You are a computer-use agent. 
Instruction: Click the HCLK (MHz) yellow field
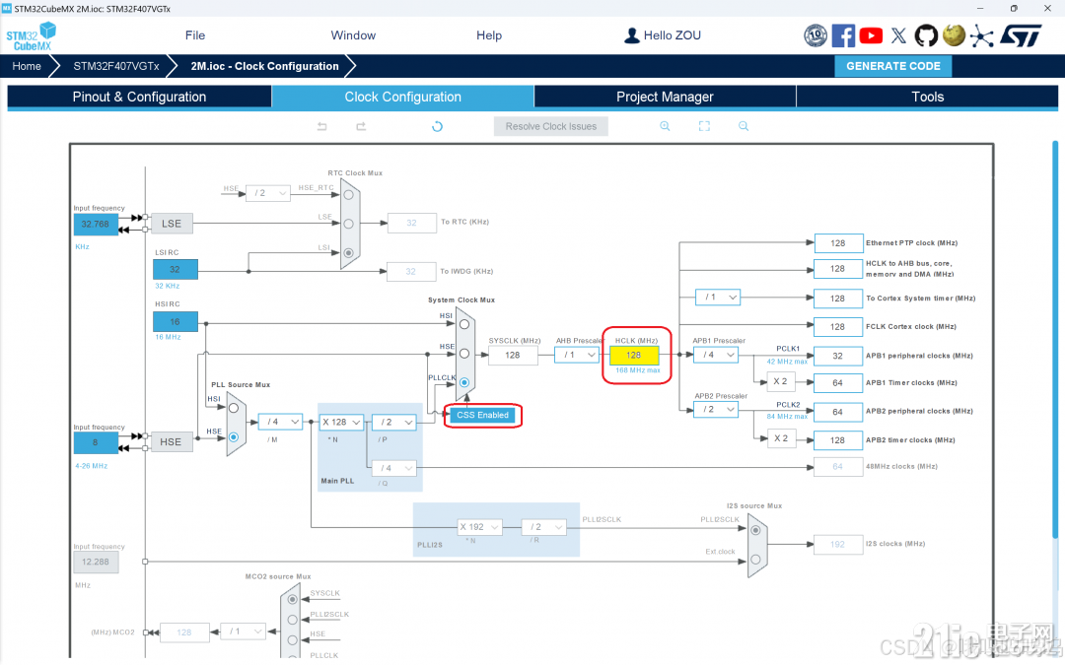[634, 355]
